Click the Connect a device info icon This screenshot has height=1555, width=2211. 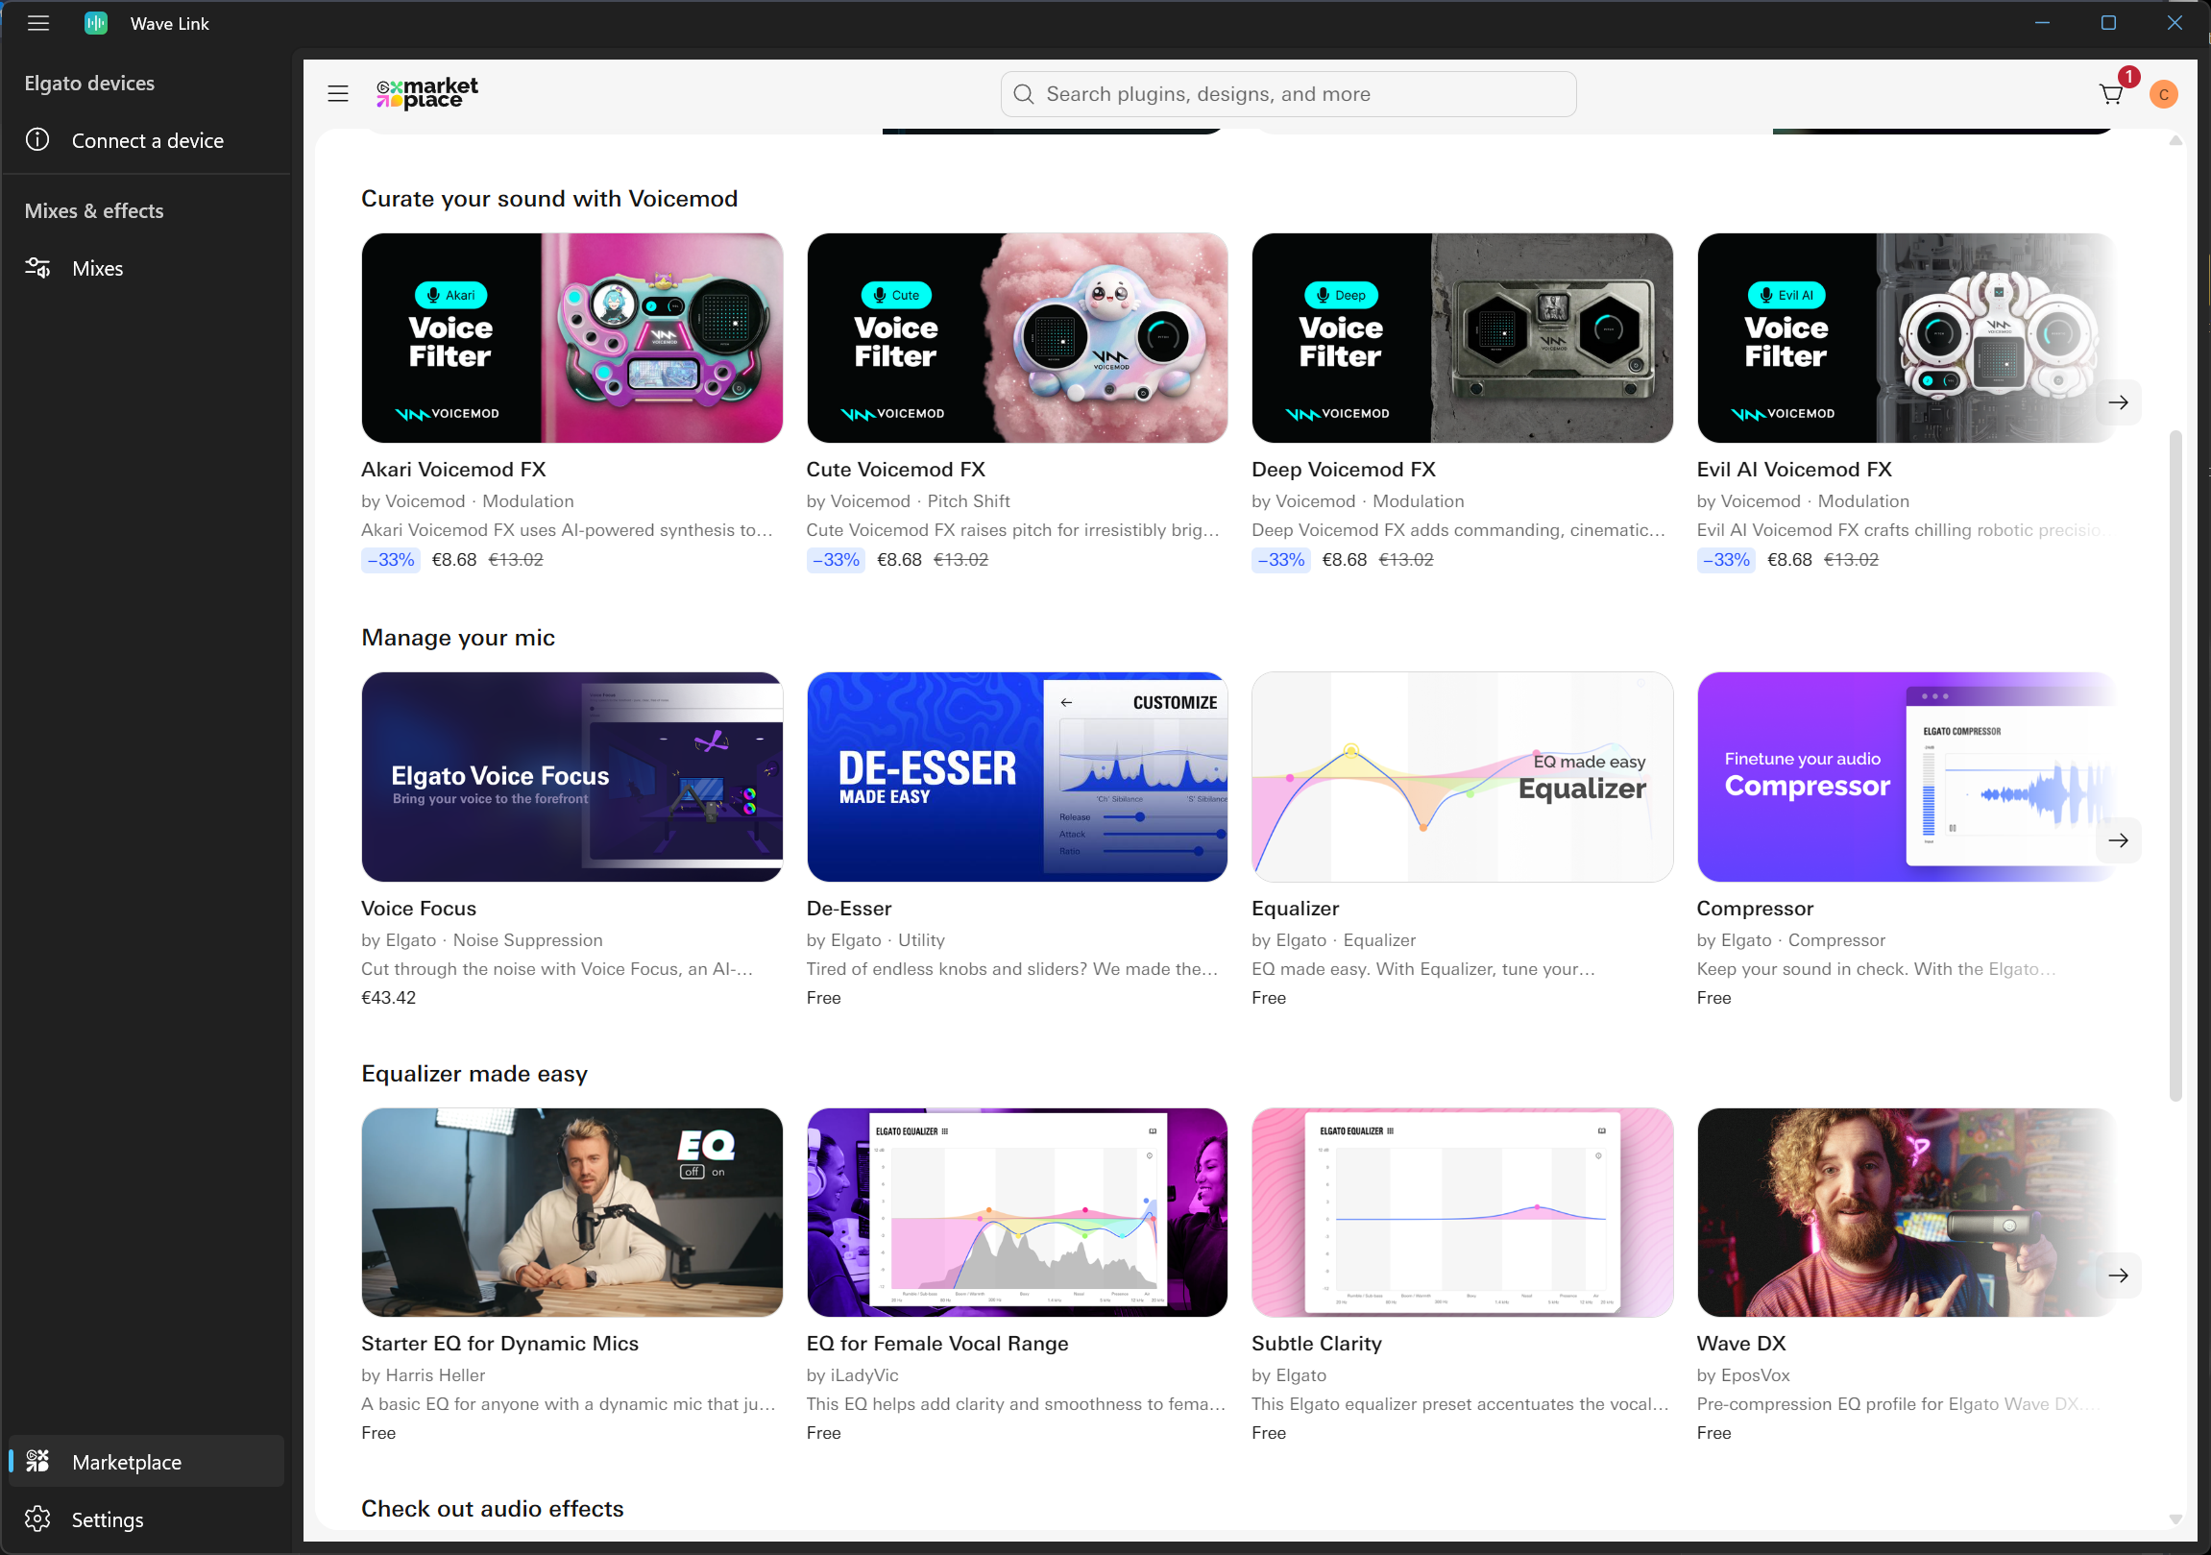pyautogui.click(x=37, y=140)
